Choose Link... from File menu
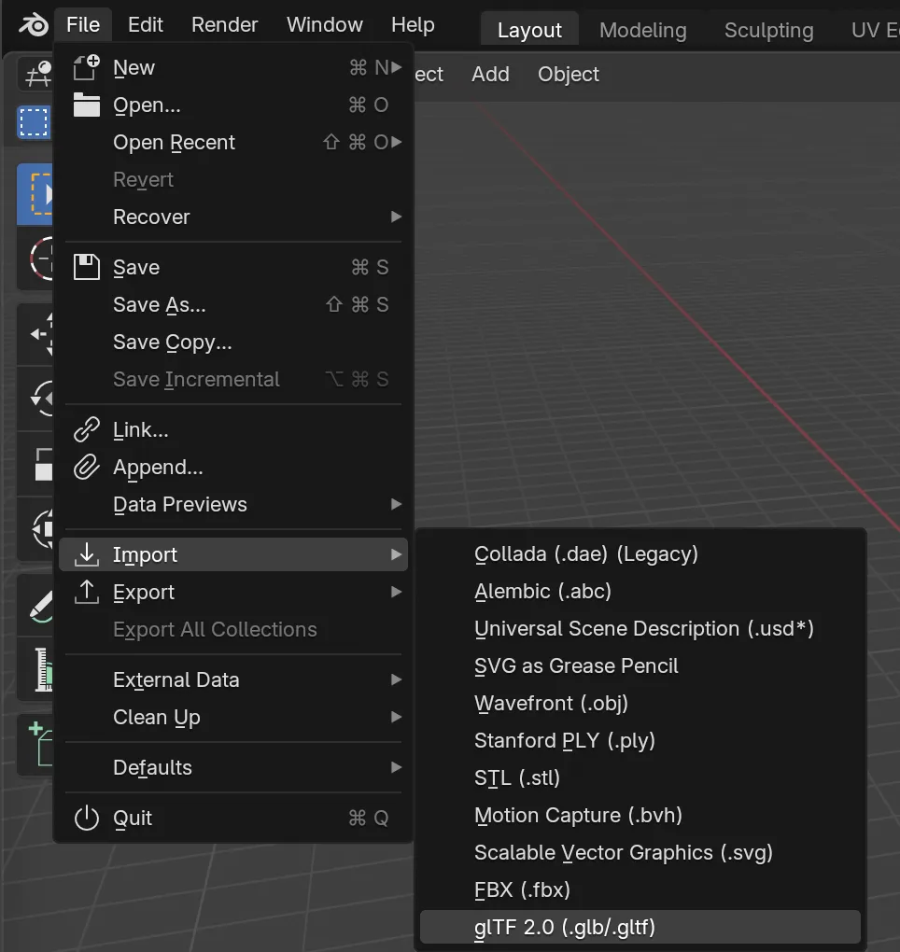This screenshot has height=952, width=900. (233, 429)
